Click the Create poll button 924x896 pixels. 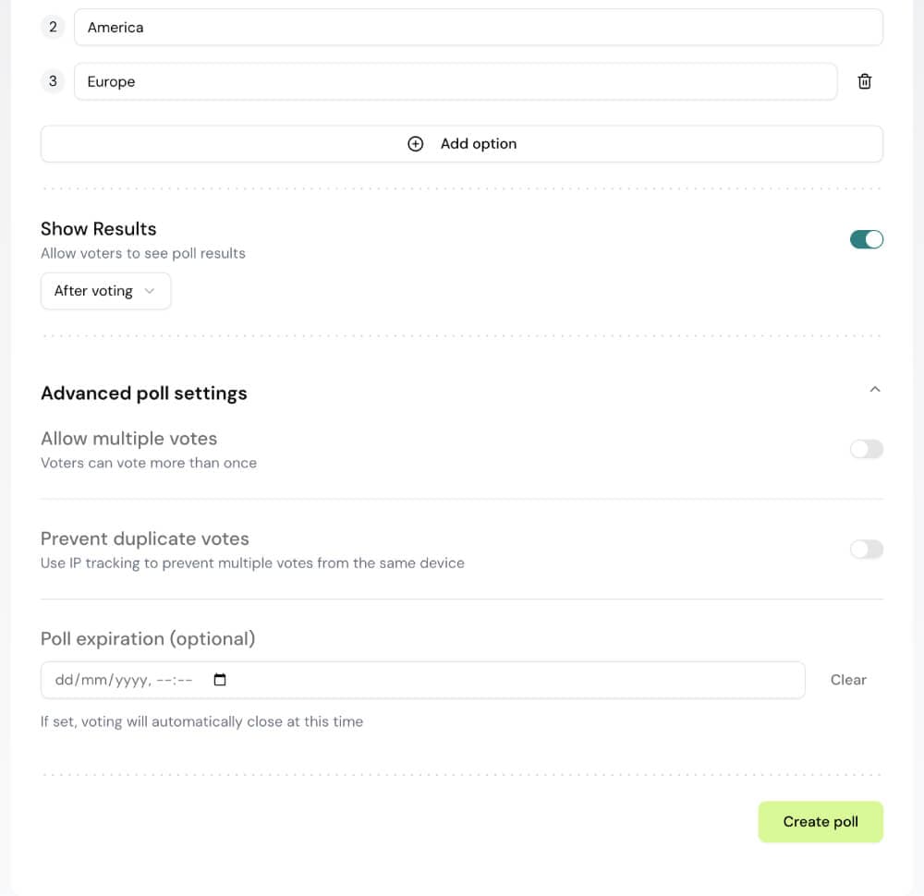pos(821,822)
